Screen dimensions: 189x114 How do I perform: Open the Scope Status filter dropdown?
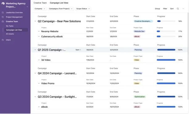83,9
